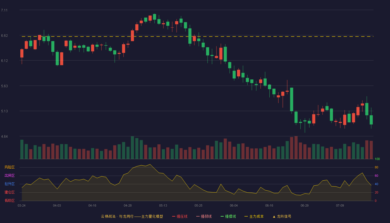This screenshot has width=390, height=223.
Task: Click the yellow dashed 主力成本 marker icon
Action: tap(246, 216)
